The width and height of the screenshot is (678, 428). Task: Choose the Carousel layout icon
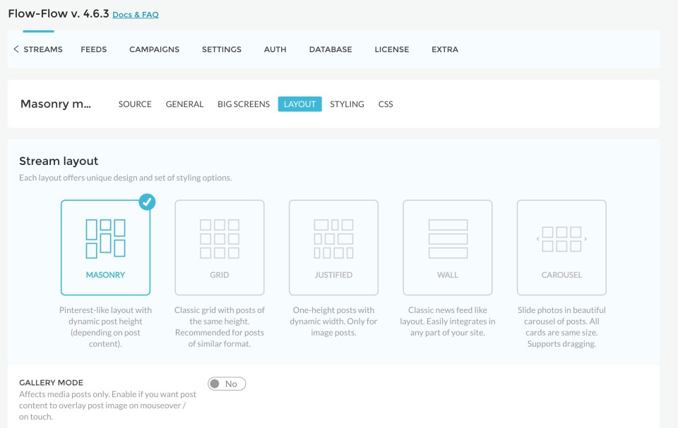coord(561,238)
